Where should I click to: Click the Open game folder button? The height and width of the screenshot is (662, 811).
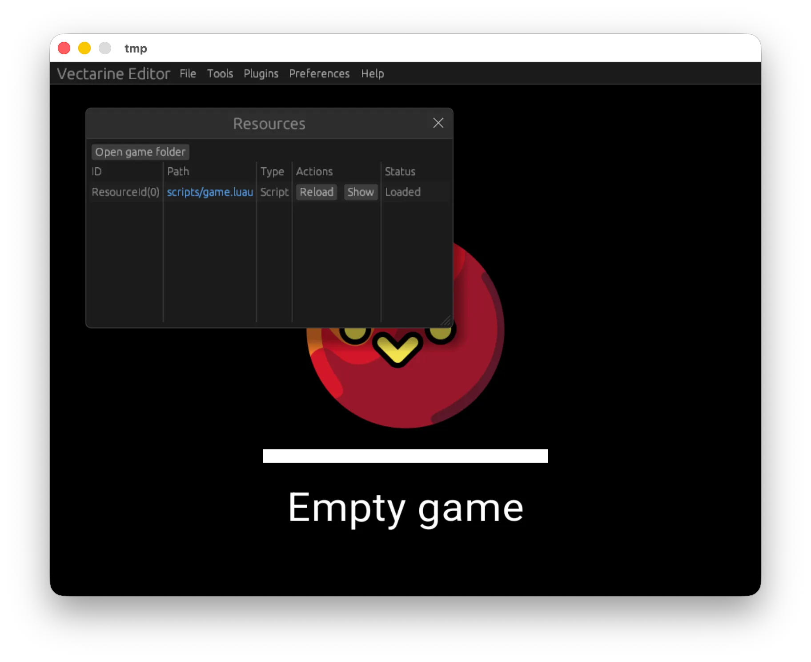pos(141,152)
